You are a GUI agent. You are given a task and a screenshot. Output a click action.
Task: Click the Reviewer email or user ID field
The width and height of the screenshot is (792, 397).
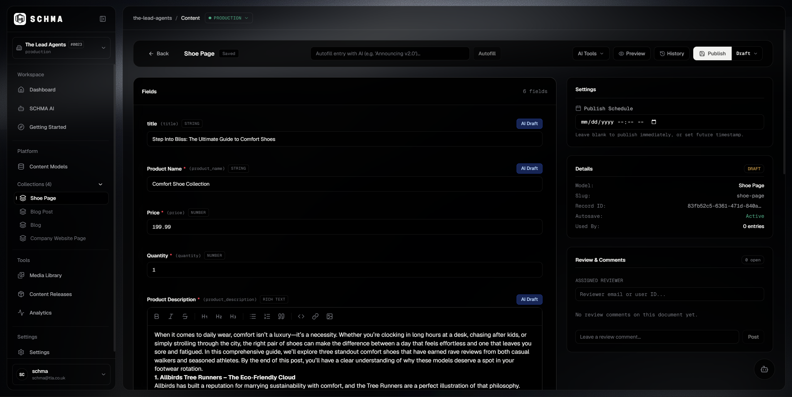point(669,294)
